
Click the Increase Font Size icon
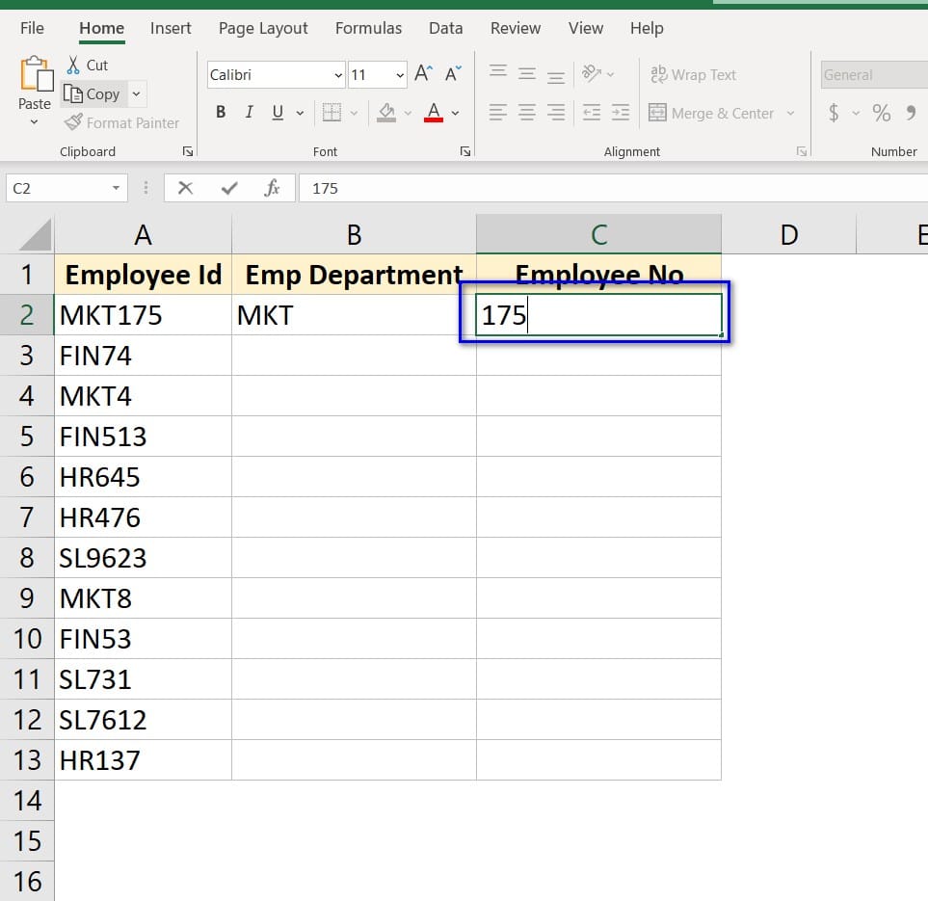point(423,74)
